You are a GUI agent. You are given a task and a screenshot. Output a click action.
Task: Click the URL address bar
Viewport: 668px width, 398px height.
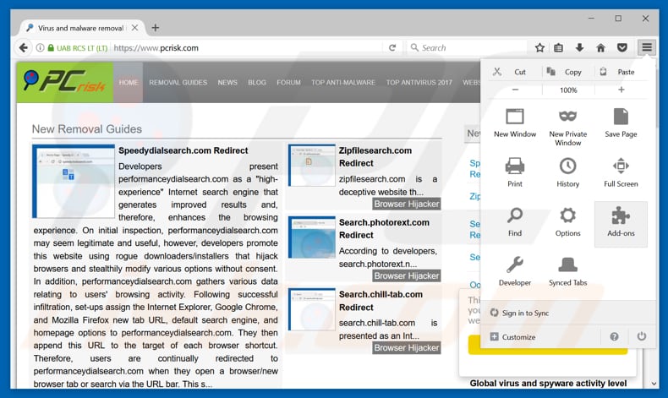tap(247, 47)
